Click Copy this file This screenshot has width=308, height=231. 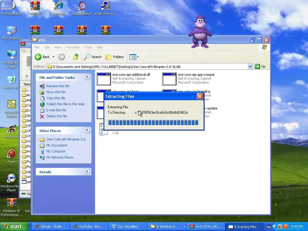pos(56,98)
